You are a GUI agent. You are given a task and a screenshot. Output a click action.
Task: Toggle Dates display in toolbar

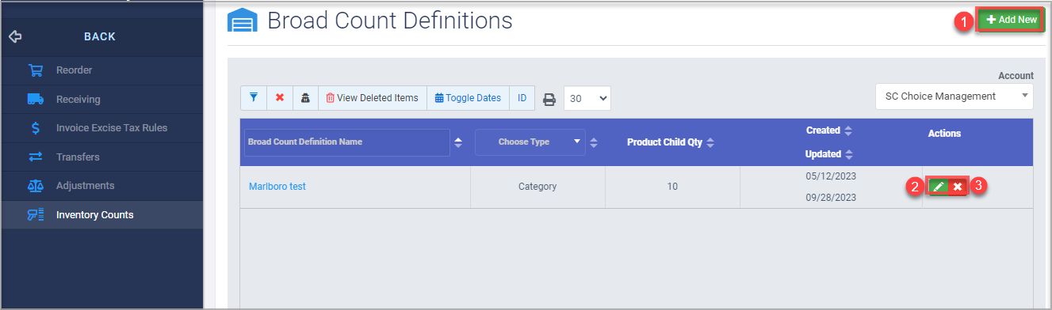468,98
